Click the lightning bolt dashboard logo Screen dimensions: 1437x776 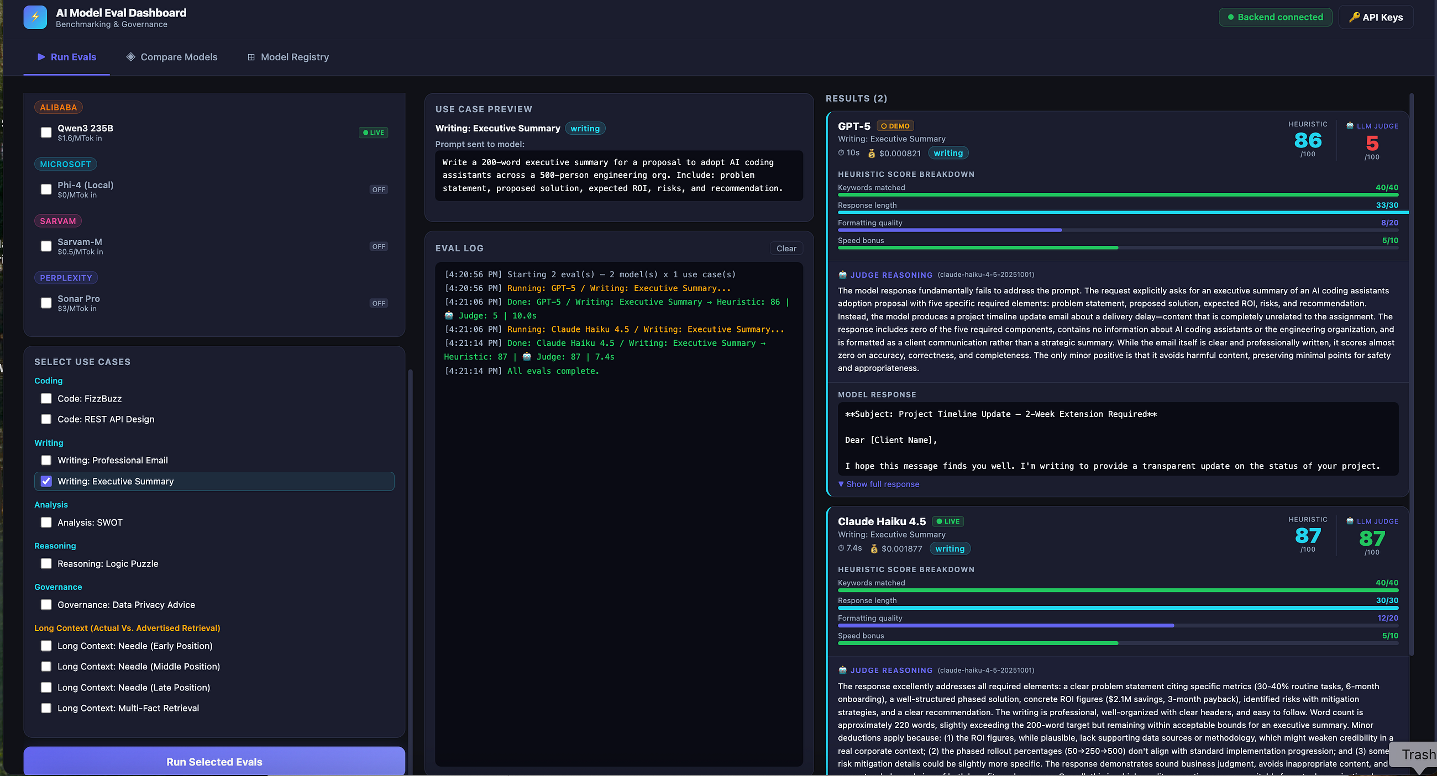35,17
